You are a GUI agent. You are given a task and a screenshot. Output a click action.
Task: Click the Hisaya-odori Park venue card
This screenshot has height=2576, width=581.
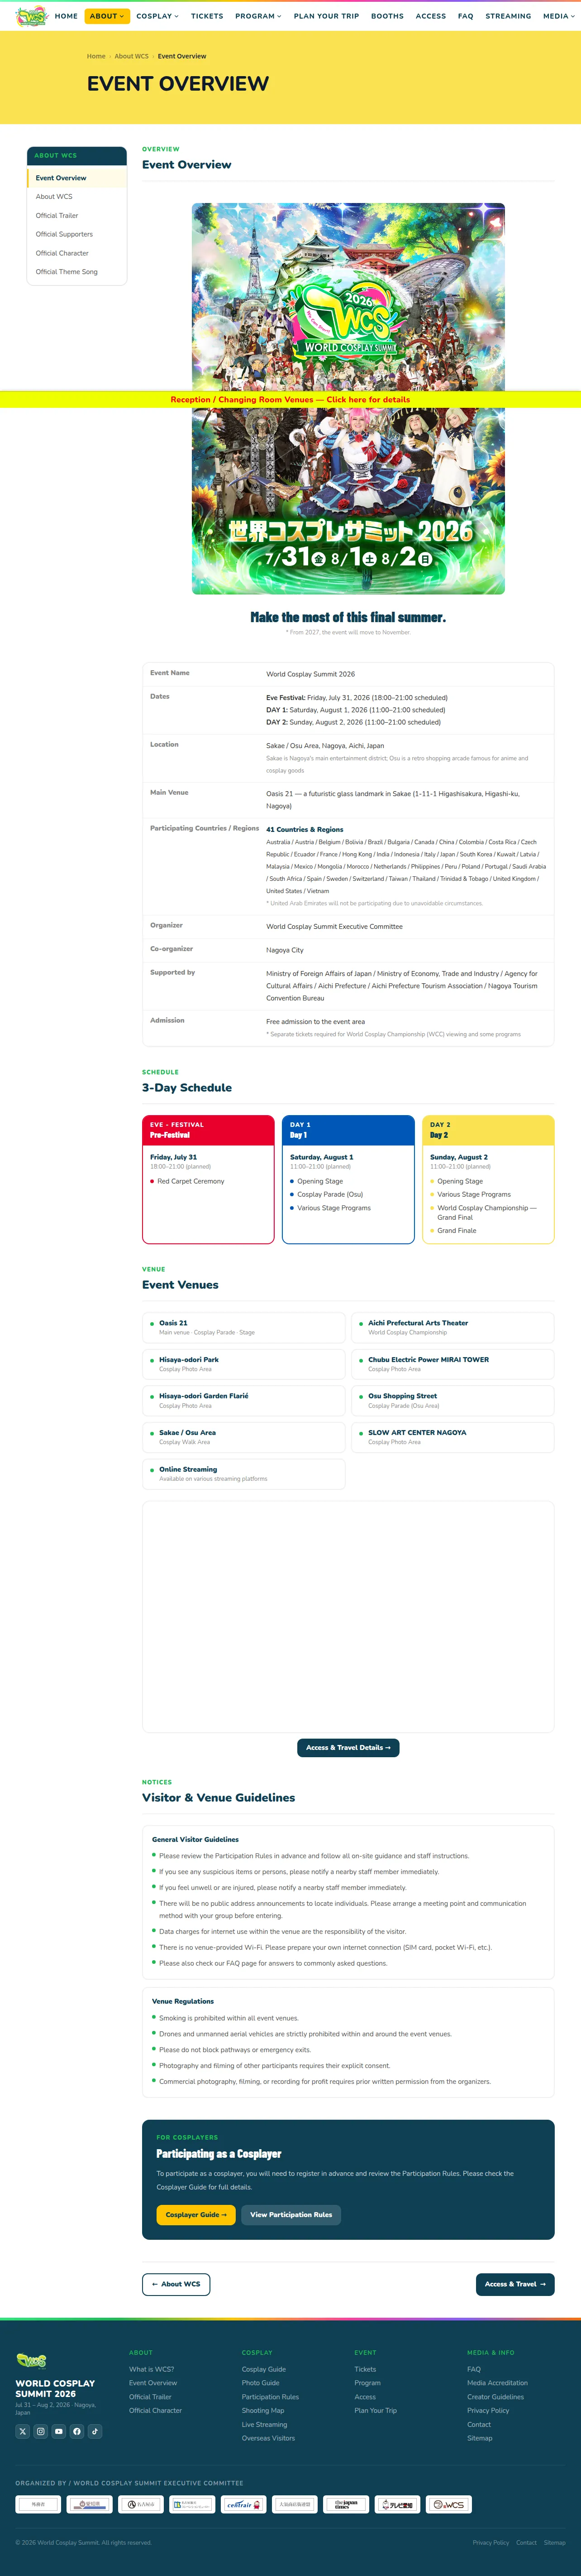tap(243, 1364)
